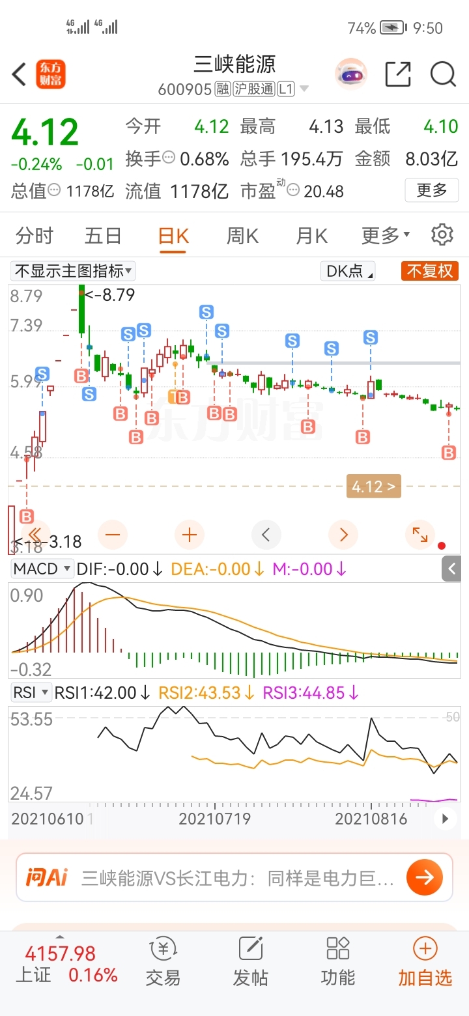Open the search magnifier icon
The image size is (469, 1016).
click(443, 74)
